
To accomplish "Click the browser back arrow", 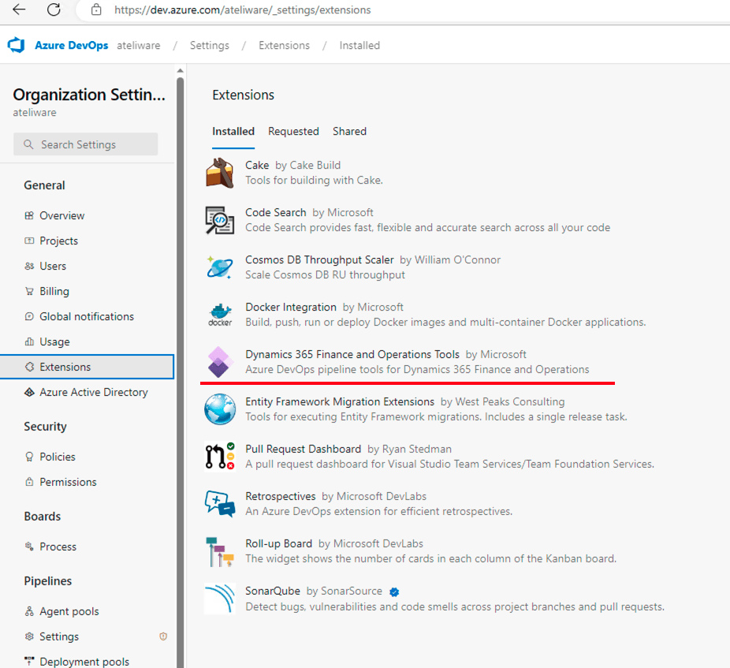I will click(19, 9).
